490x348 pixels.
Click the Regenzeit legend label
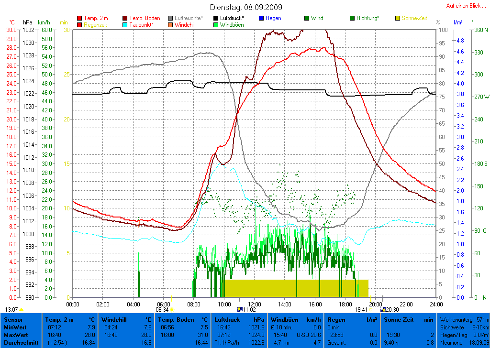[97, 25]
